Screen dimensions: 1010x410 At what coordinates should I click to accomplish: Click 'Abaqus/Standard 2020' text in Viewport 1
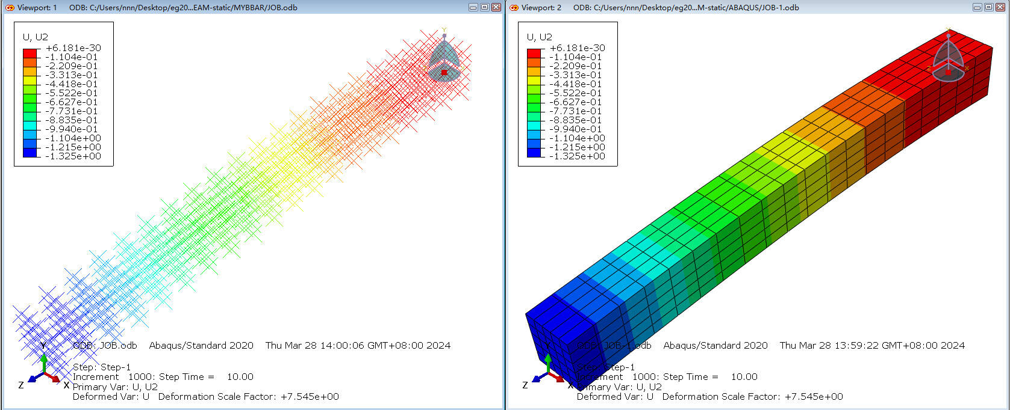tap(201, 346)
